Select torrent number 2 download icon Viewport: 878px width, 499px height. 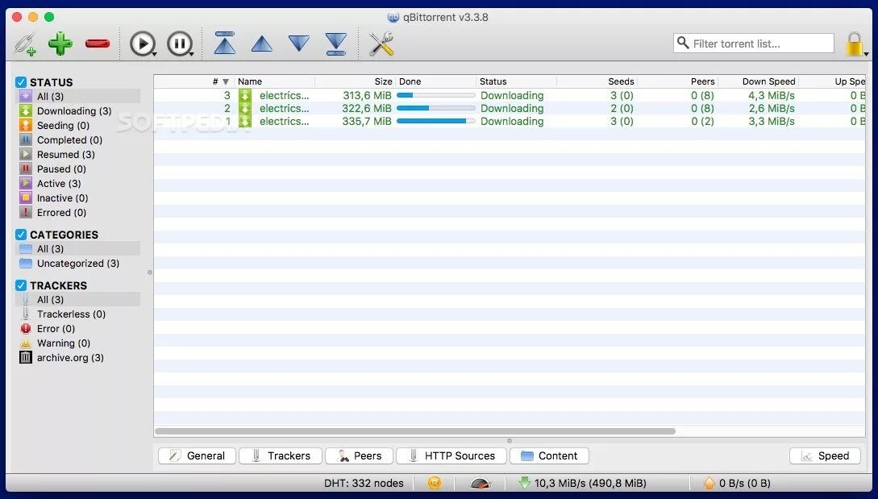coord(245,109)
